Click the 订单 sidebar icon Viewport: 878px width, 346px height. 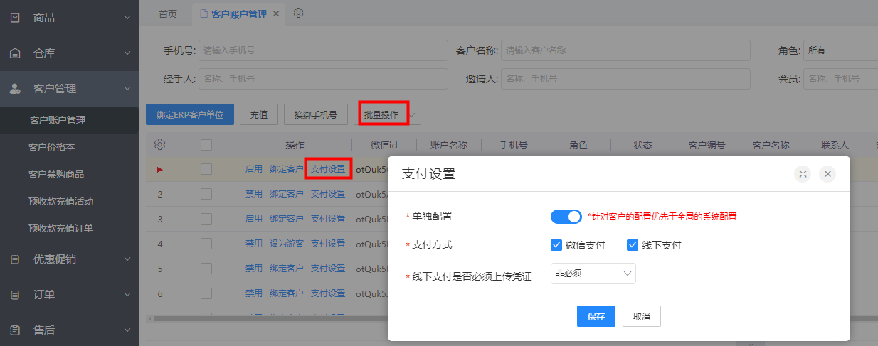tap(15, 294)
